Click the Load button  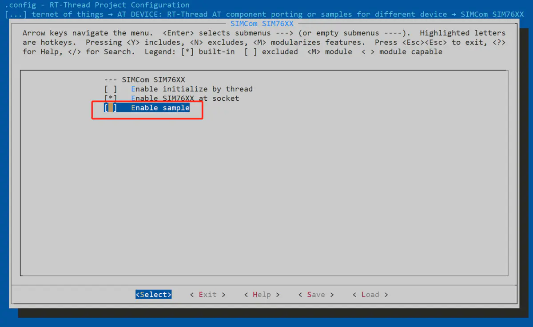(x=370, y=295)
